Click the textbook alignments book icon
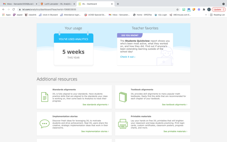 pos(123,97)
